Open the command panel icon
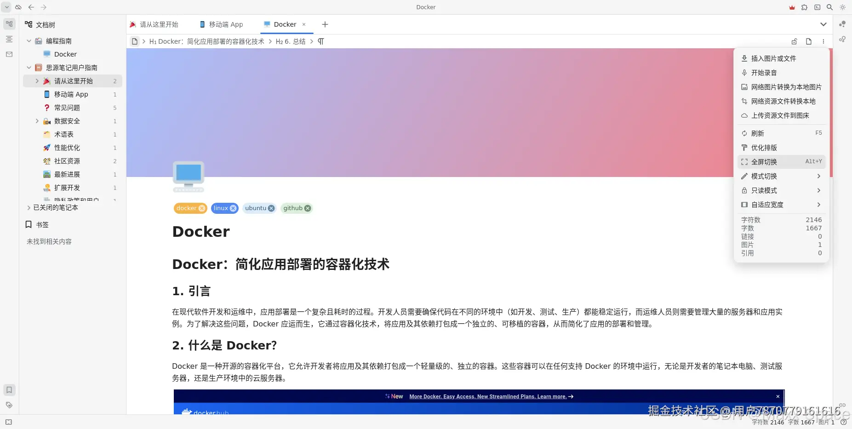 pos(817,7)
